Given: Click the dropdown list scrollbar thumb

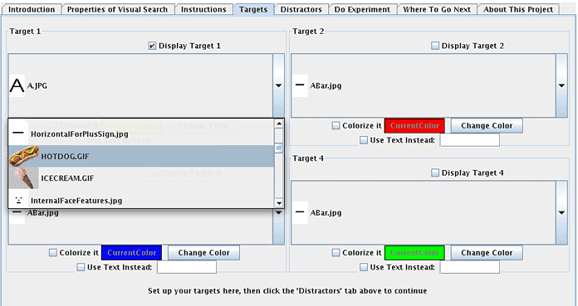Looking at the screenshot, I should (x=279, y=148).
